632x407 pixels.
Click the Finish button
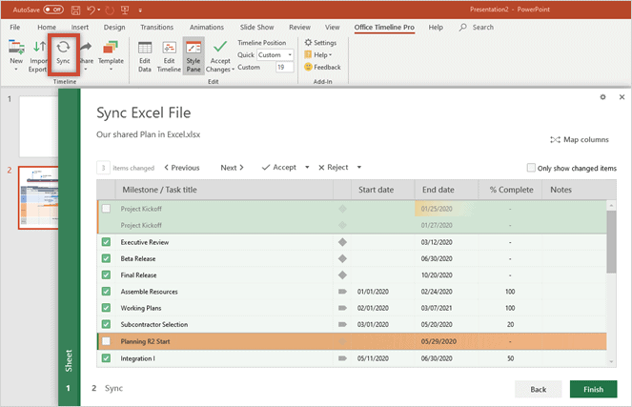[593, 389]
